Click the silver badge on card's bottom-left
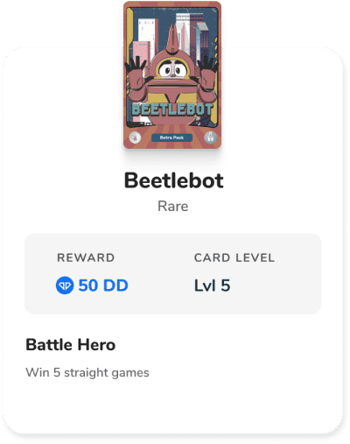 pyautogui.click(x=135, y=137)
